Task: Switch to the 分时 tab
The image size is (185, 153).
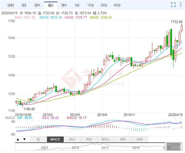Action: pos(10,5)
